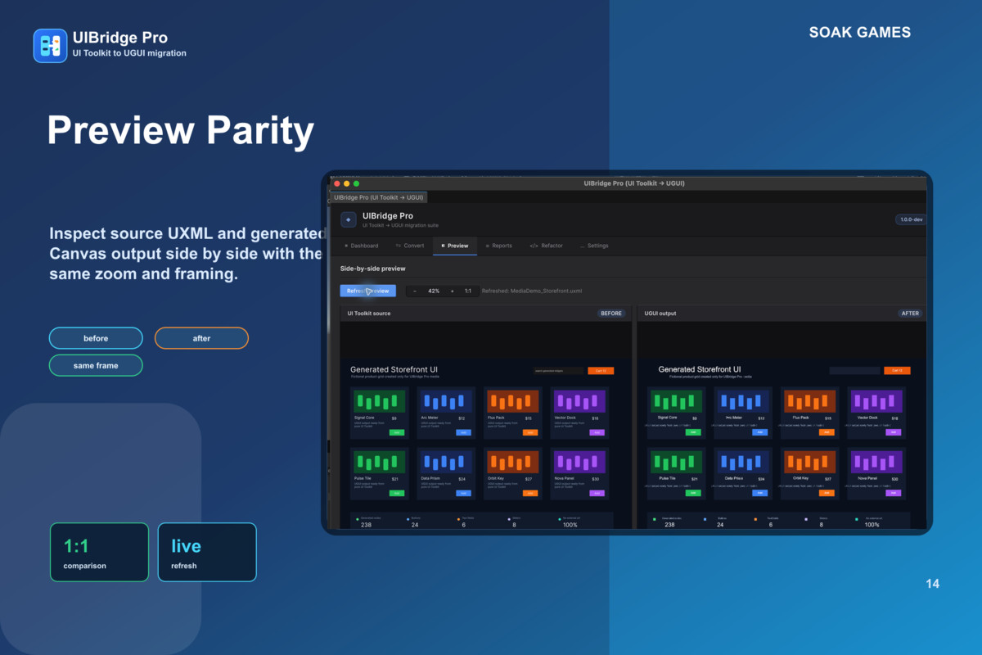Click the purple Add button for Vector Dock in the source panel
This screenshot has width=982, height=655.
pyautogui.click(x=597, y=432)
